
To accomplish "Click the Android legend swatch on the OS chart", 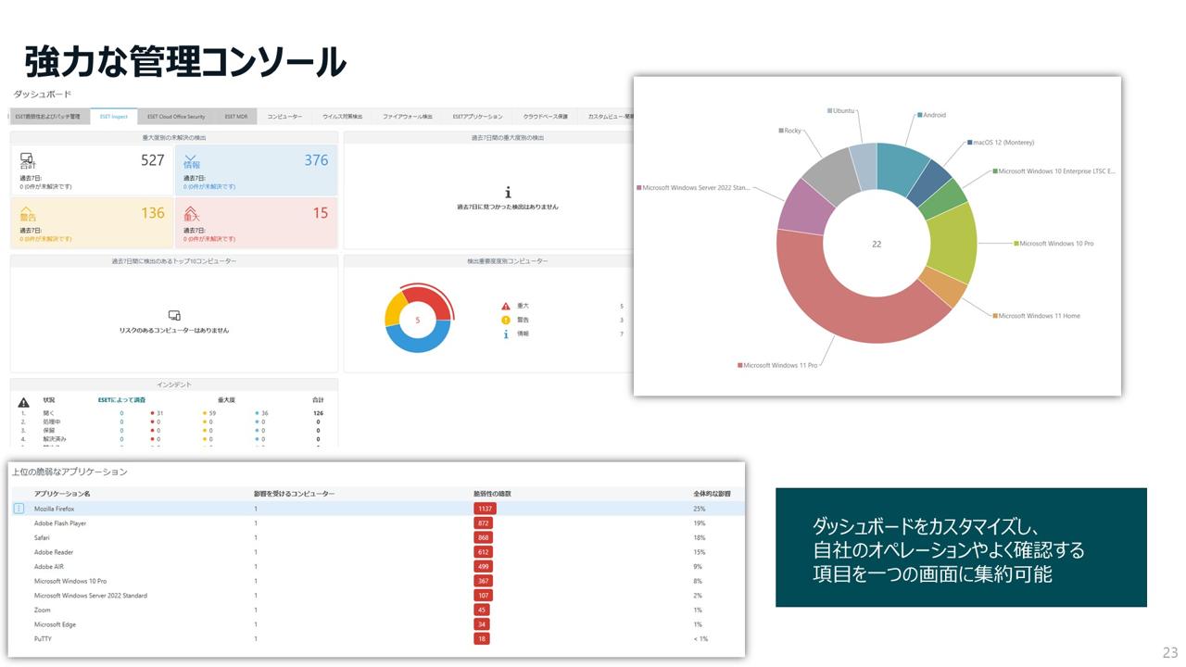I will coord(919,116).
